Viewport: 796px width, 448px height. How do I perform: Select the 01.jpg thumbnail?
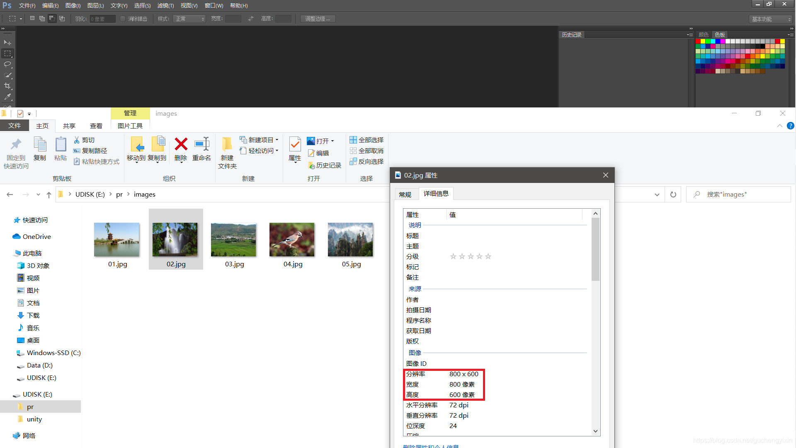point(117,239)
